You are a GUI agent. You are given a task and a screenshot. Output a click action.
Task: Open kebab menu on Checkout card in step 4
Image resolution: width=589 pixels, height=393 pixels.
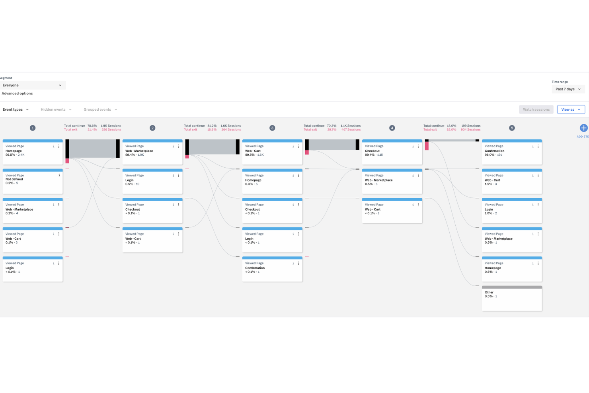418,146
